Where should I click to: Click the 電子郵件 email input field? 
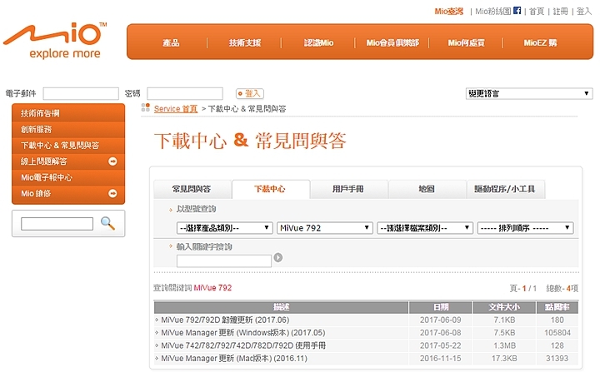81,93
